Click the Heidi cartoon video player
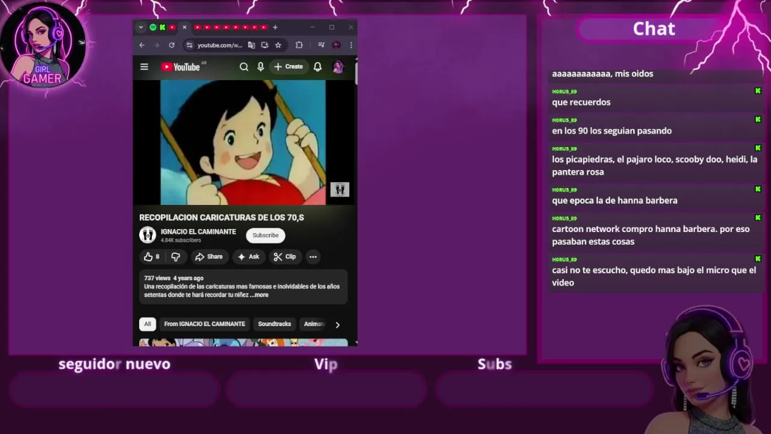Viewport: 771px width, 434px height. (x=243, y=143)
